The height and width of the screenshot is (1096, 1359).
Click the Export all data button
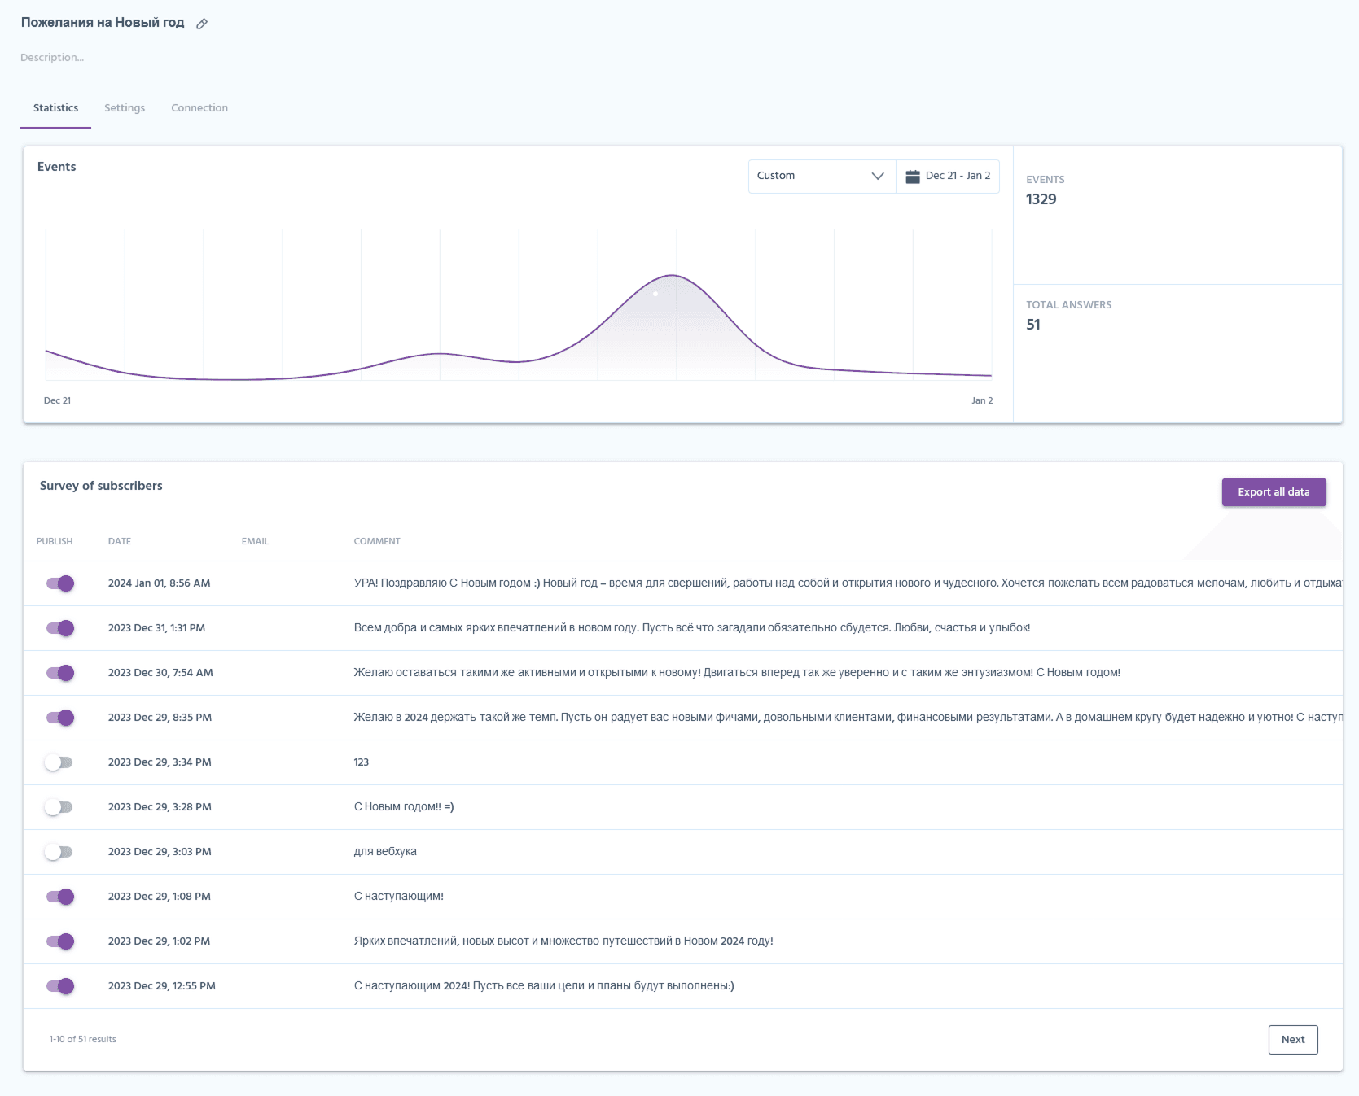1274,492
